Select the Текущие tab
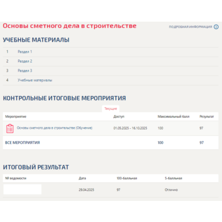222x222 pixels. click(x=110, y=109)
